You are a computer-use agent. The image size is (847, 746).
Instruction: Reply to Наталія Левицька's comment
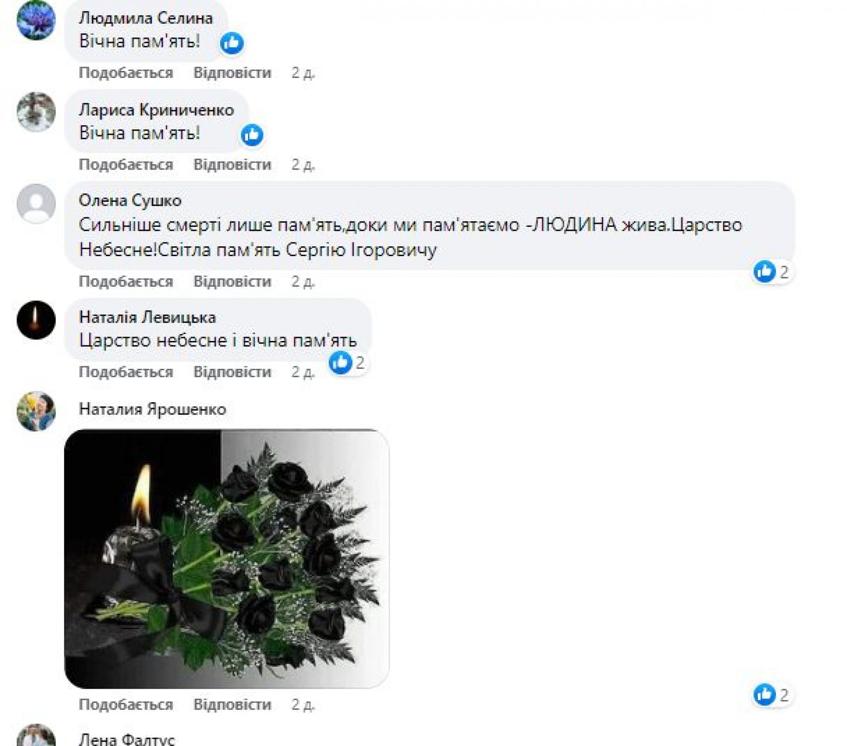click(232, 372)
